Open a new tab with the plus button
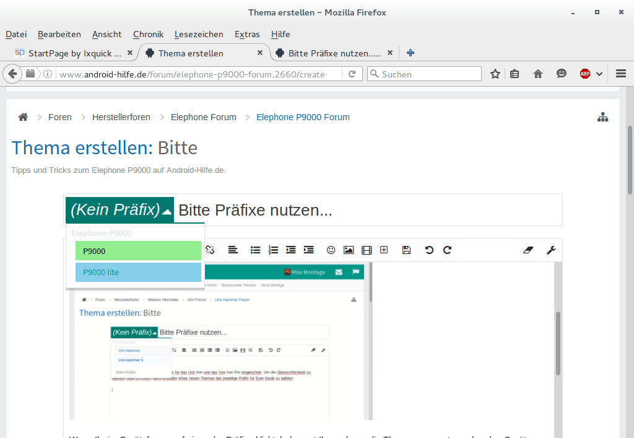634x438 pixels. coord(410,53)
